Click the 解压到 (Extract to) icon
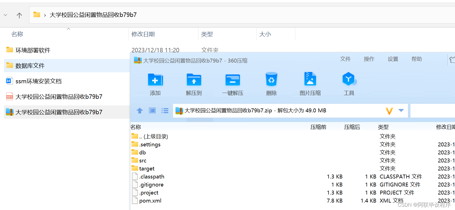Viewport: 455px width, 210px height. 194,80
